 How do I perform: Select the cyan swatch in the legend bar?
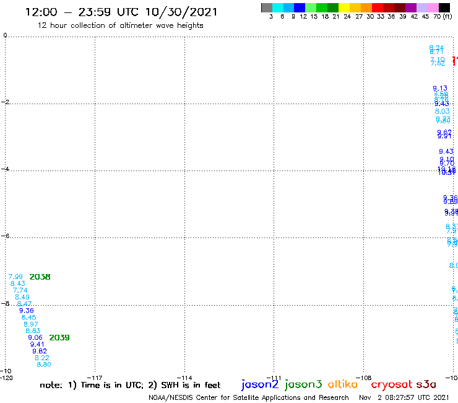point(278,7)
